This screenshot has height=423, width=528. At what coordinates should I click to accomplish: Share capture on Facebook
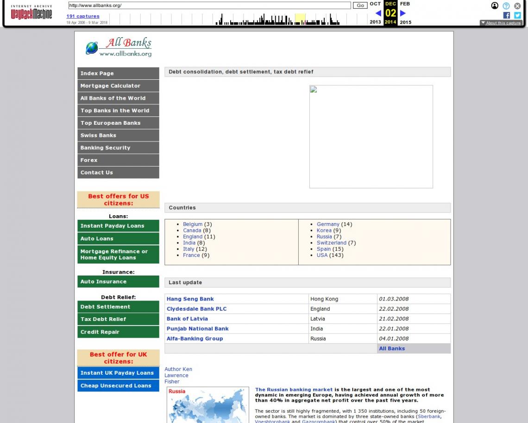(x=506, y=15)
